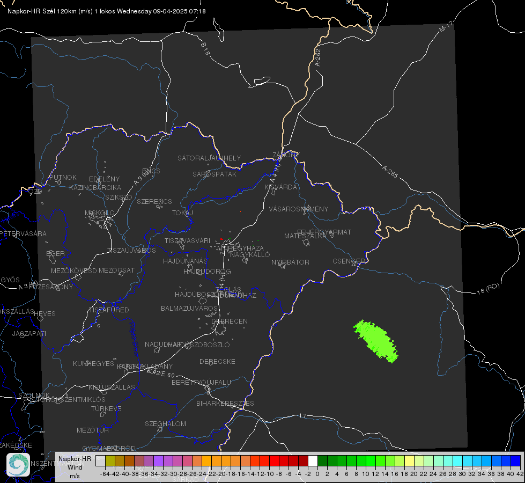Screen dimensions: 525x483
Task: Click the 18 (RO) road label
Action: (488, 289)
